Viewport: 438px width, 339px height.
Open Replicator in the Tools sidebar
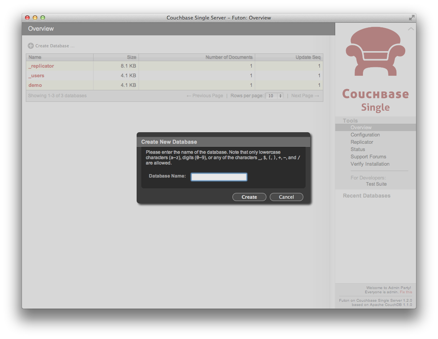click(362, 142)
